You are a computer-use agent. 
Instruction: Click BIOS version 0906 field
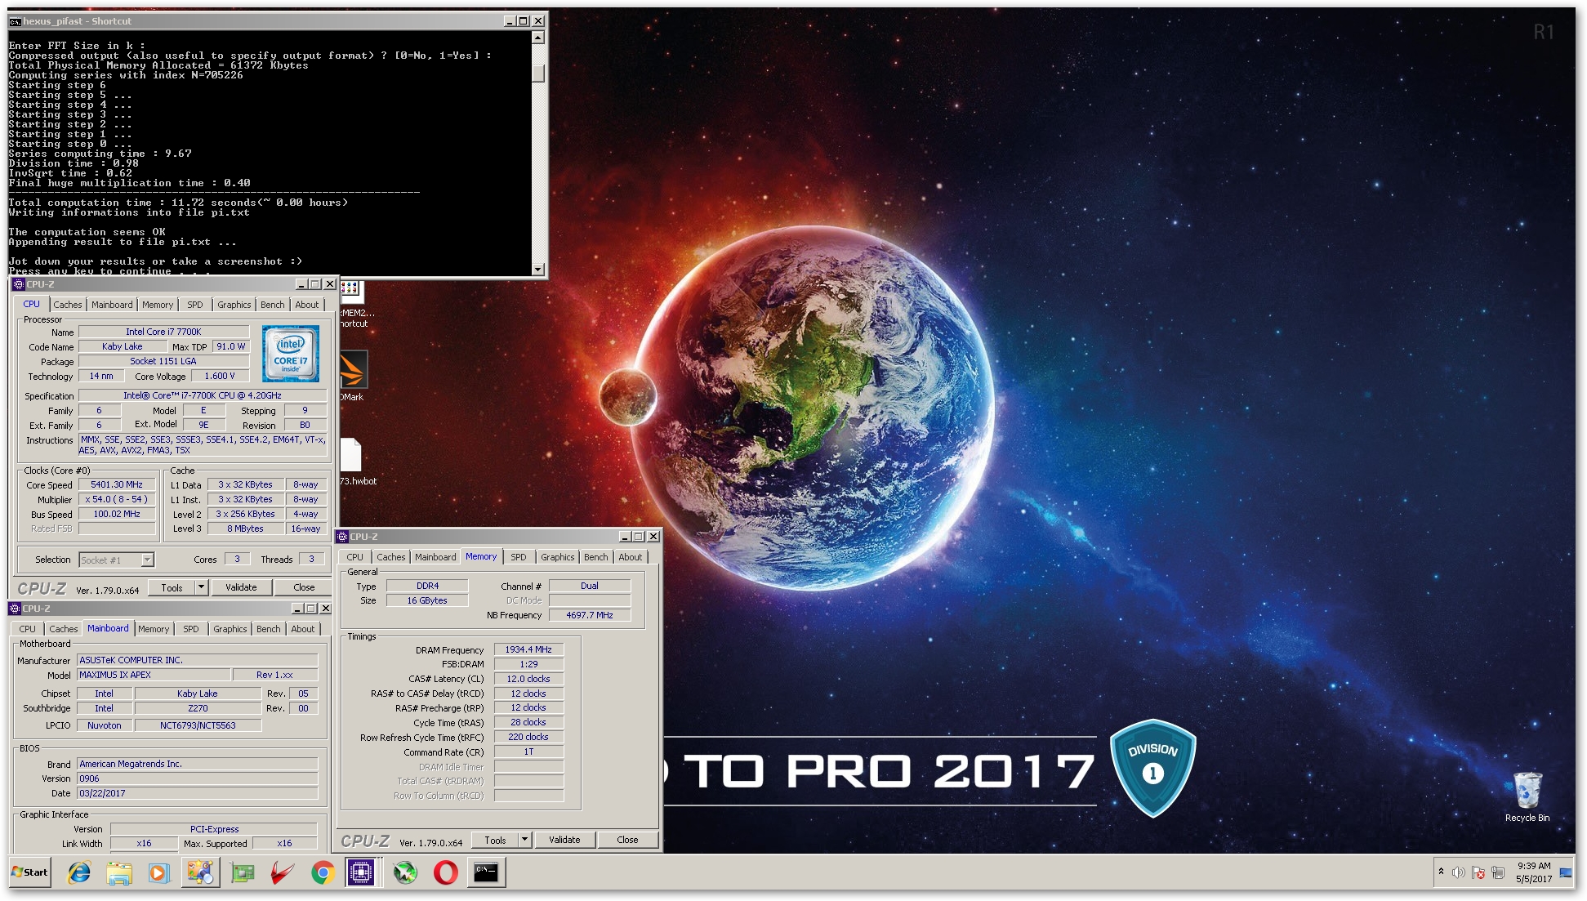[x=198, y=778]
